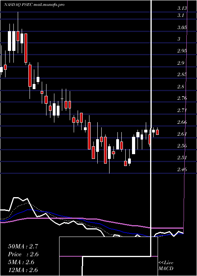Click the 2.66 price axis label

pyautogui.click(x=182, y=122)
